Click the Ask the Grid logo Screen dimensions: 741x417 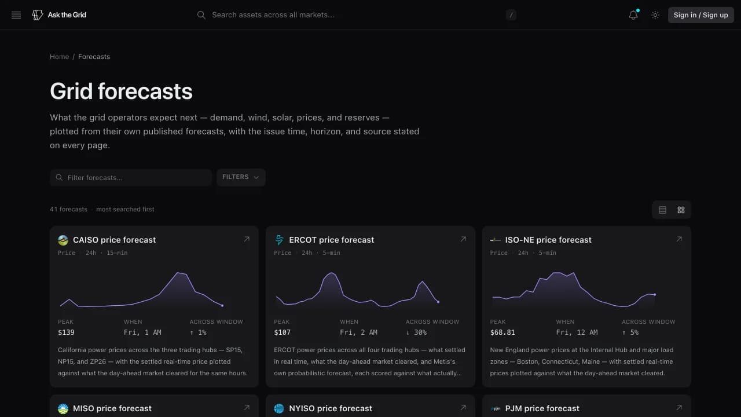59,15
